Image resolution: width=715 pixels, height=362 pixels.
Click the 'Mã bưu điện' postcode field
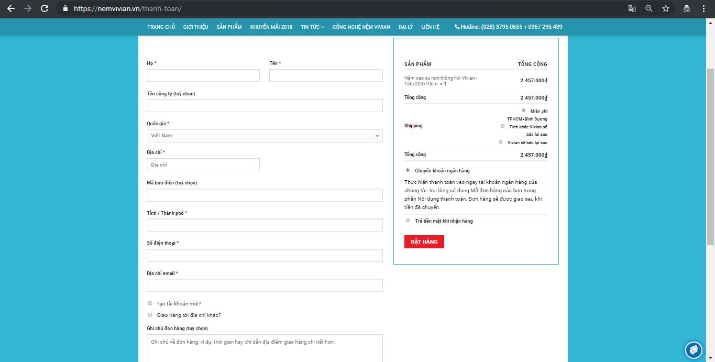265,195
